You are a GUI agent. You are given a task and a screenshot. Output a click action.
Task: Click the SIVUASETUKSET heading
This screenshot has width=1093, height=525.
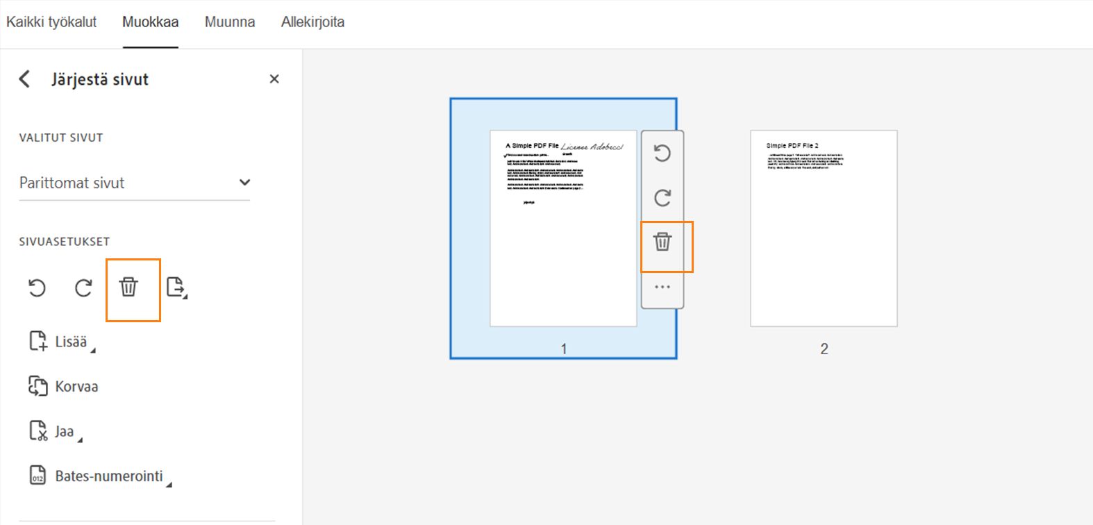[65, 242]
